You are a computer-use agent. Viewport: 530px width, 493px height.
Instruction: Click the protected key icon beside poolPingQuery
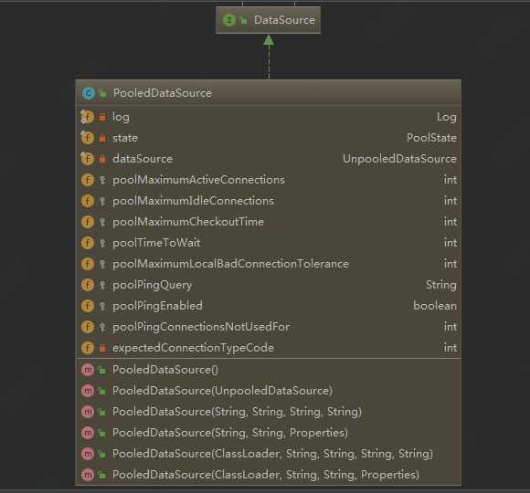[102, 285]
